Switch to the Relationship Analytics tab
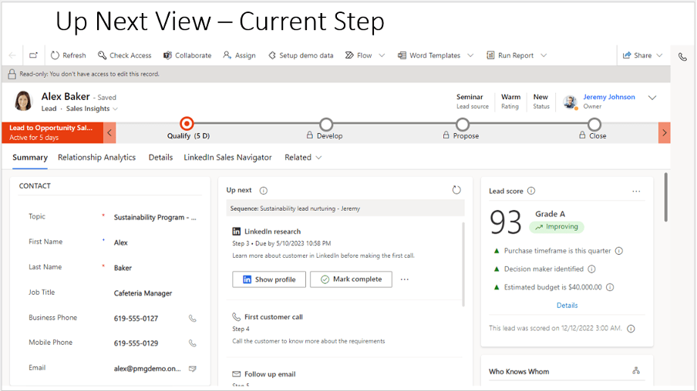Viewport: 697px width, 391px height. [96, 157]
